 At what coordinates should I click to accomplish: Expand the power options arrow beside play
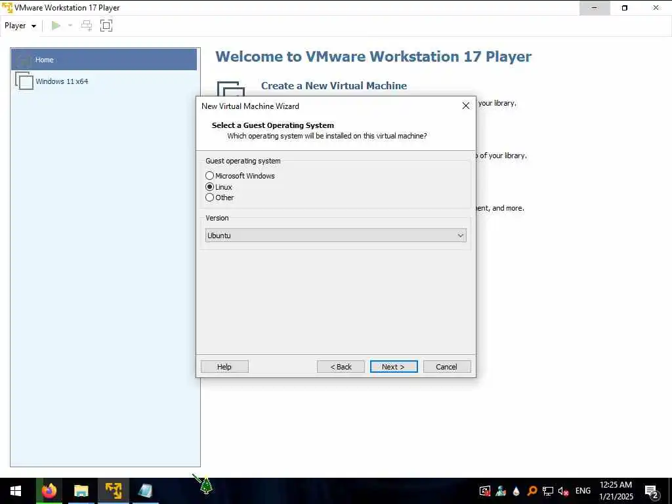click(70, 26)
